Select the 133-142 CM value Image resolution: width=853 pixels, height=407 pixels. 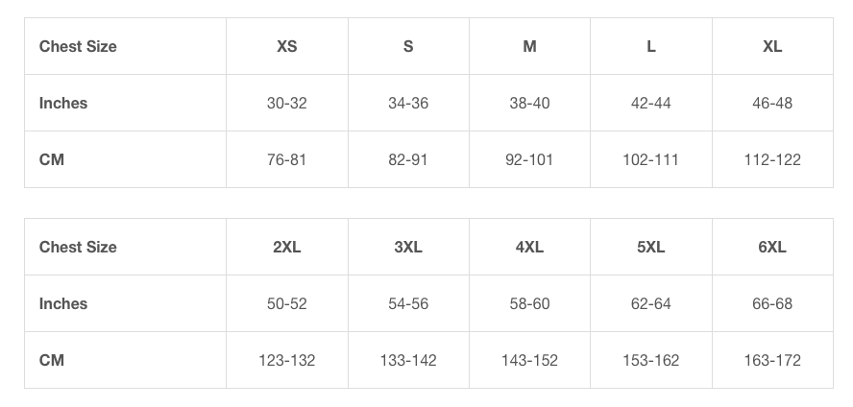tap(408, 360)
